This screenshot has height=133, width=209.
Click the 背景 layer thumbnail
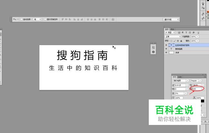171,52
